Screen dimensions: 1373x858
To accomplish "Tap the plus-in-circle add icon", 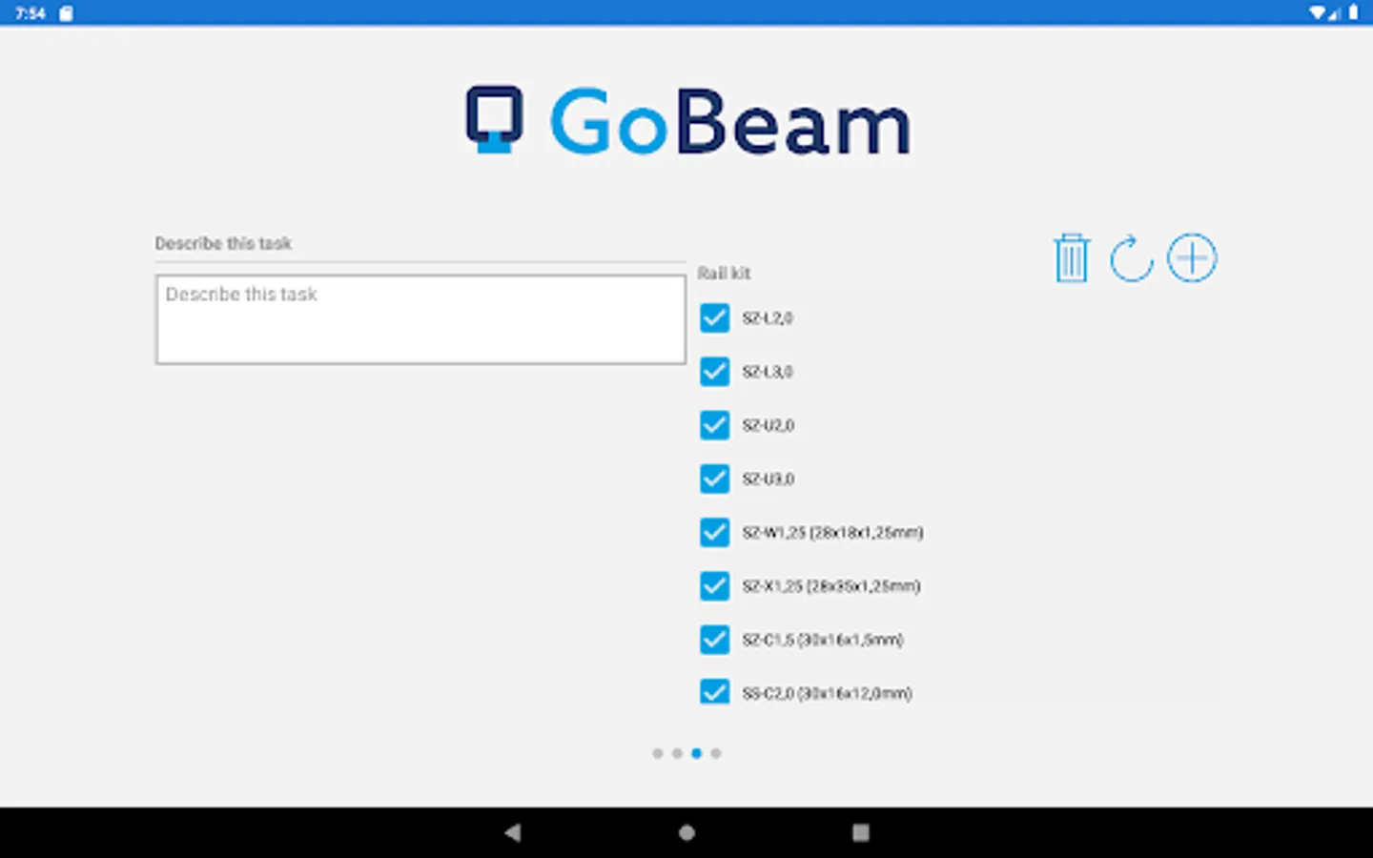I will (1192, 257).
